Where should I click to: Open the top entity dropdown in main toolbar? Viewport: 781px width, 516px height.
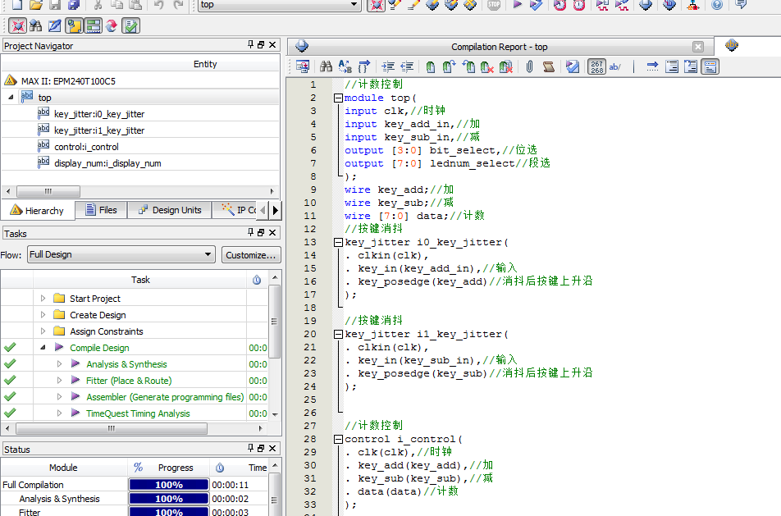(x=280, y=4)
